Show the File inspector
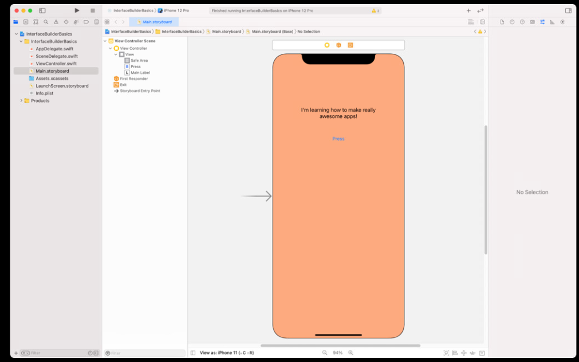 pos(502,22)
